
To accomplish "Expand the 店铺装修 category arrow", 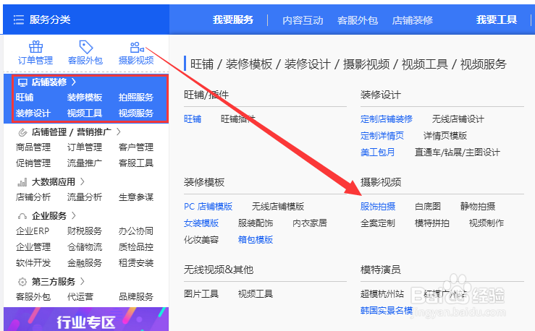I will click(x=74, y=82).
